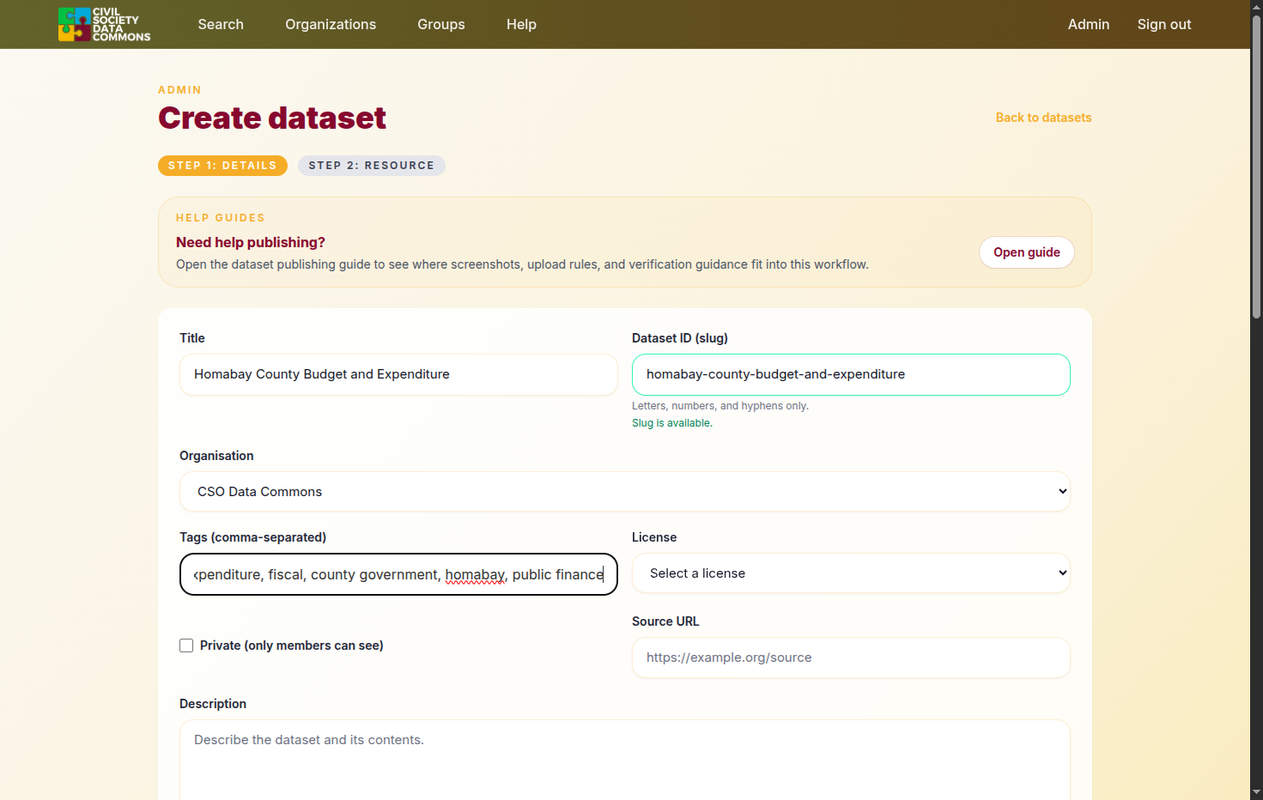Expand the Organisation dropdown
The width and height of the screenshot is (1263, 800).
point(625,492)
